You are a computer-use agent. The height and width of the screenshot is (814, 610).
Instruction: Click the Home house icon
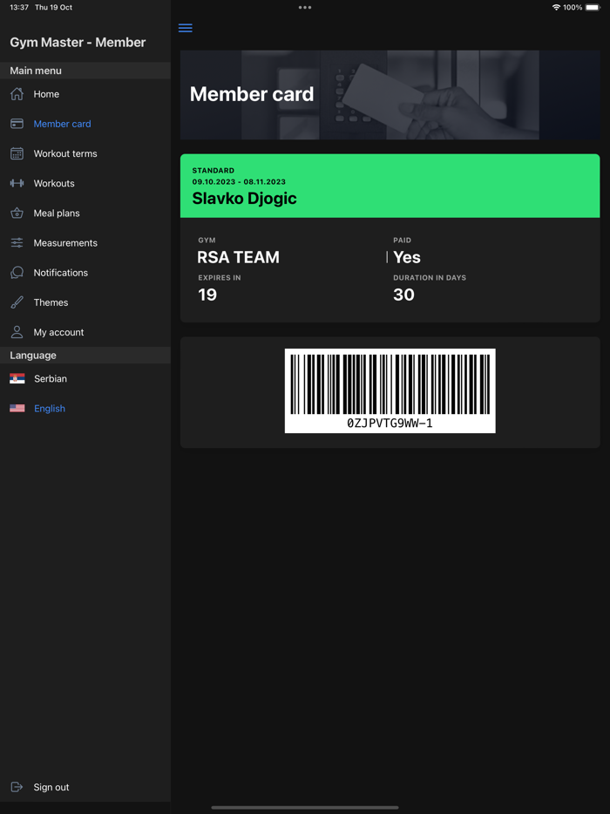[17, 94]
